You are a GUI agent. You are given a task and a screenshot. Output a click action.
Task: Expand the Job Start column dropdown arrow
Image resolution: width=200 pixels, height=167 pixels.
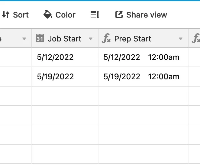[x=90, y=39]
